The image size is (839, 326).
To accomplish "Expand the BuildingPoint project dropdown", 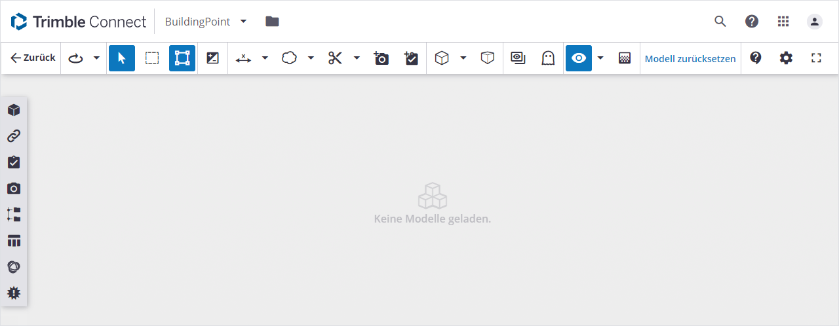I will (x=244, y=21).
